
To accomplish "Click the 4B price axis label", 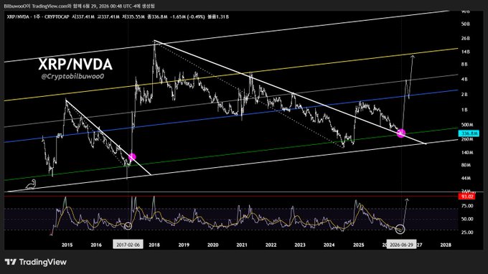I will click(x=464, y=80).
